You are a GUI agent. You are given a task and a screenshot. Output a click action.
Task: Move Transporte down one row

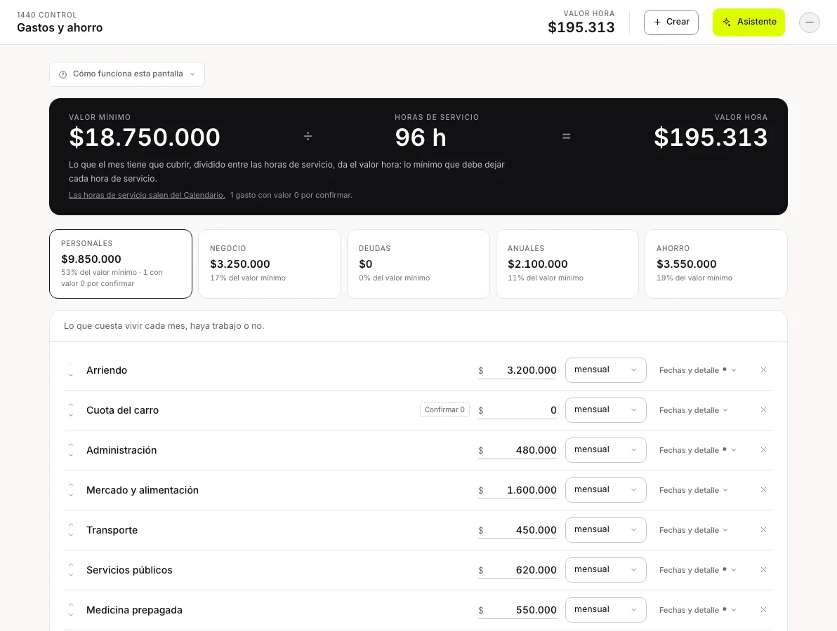point(70,535)
